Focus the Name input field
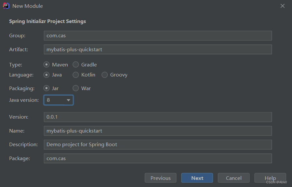292x187 pixels. point(158,131)
